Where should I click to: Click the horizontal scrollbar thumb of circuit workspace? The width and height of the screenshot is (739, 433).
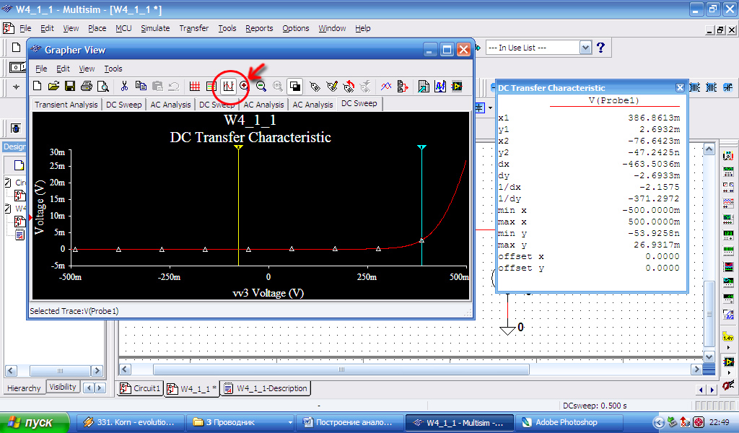[x=341, y=369]
